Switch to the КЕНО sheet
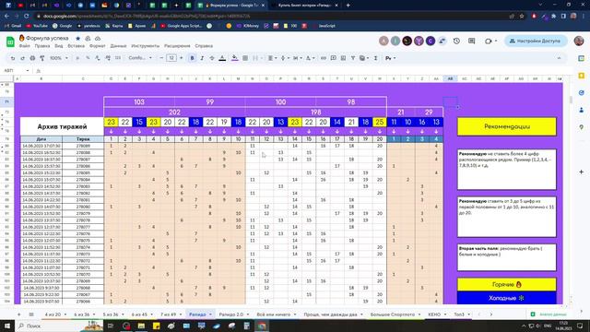This screenshot has width=590, height=332. [434, 314]
